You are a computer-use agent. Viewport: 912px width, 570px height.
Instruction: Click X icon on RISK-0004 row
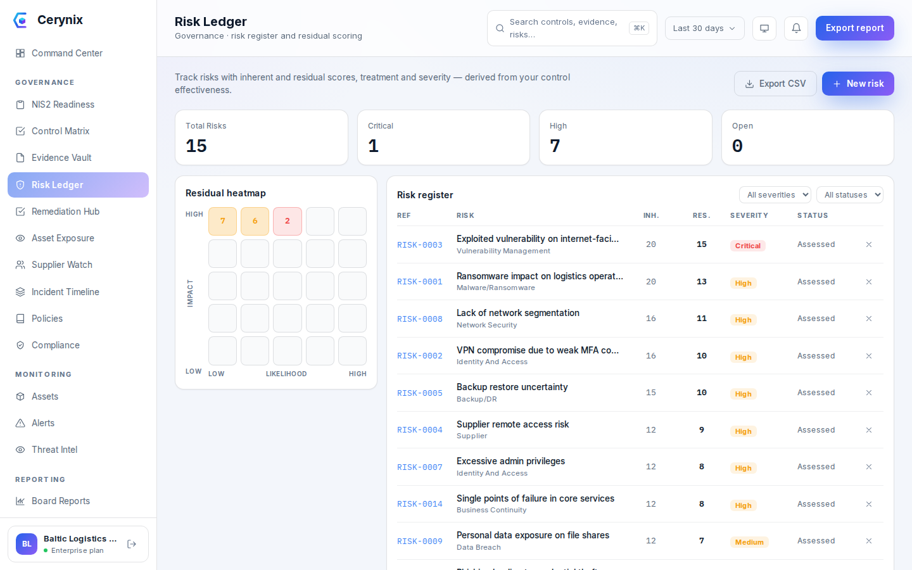point(869,430)
